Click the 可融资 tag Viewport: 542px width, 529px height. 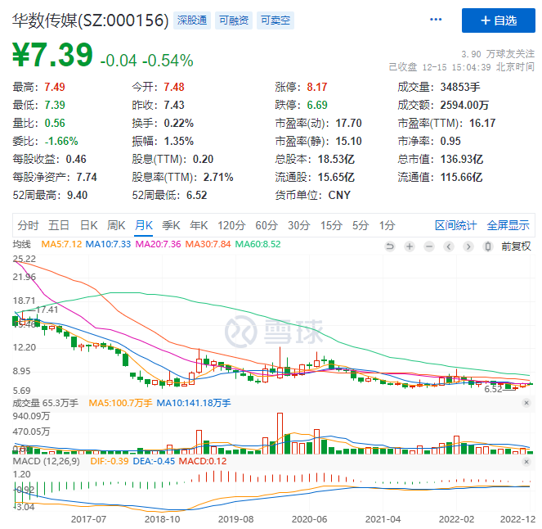pyautogui.click(x=234, y=20)
